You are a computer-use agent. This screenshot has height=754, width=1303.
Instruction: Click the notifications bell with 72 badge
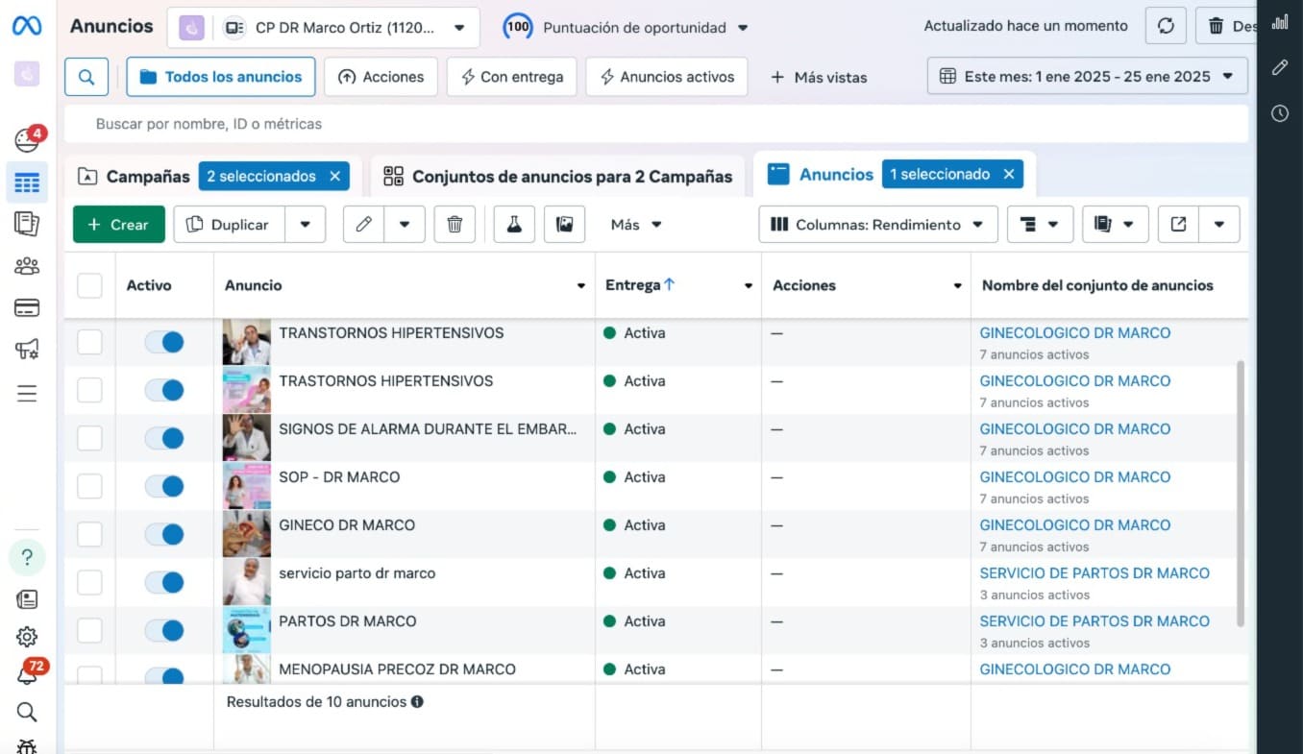(x=27, y=675)
